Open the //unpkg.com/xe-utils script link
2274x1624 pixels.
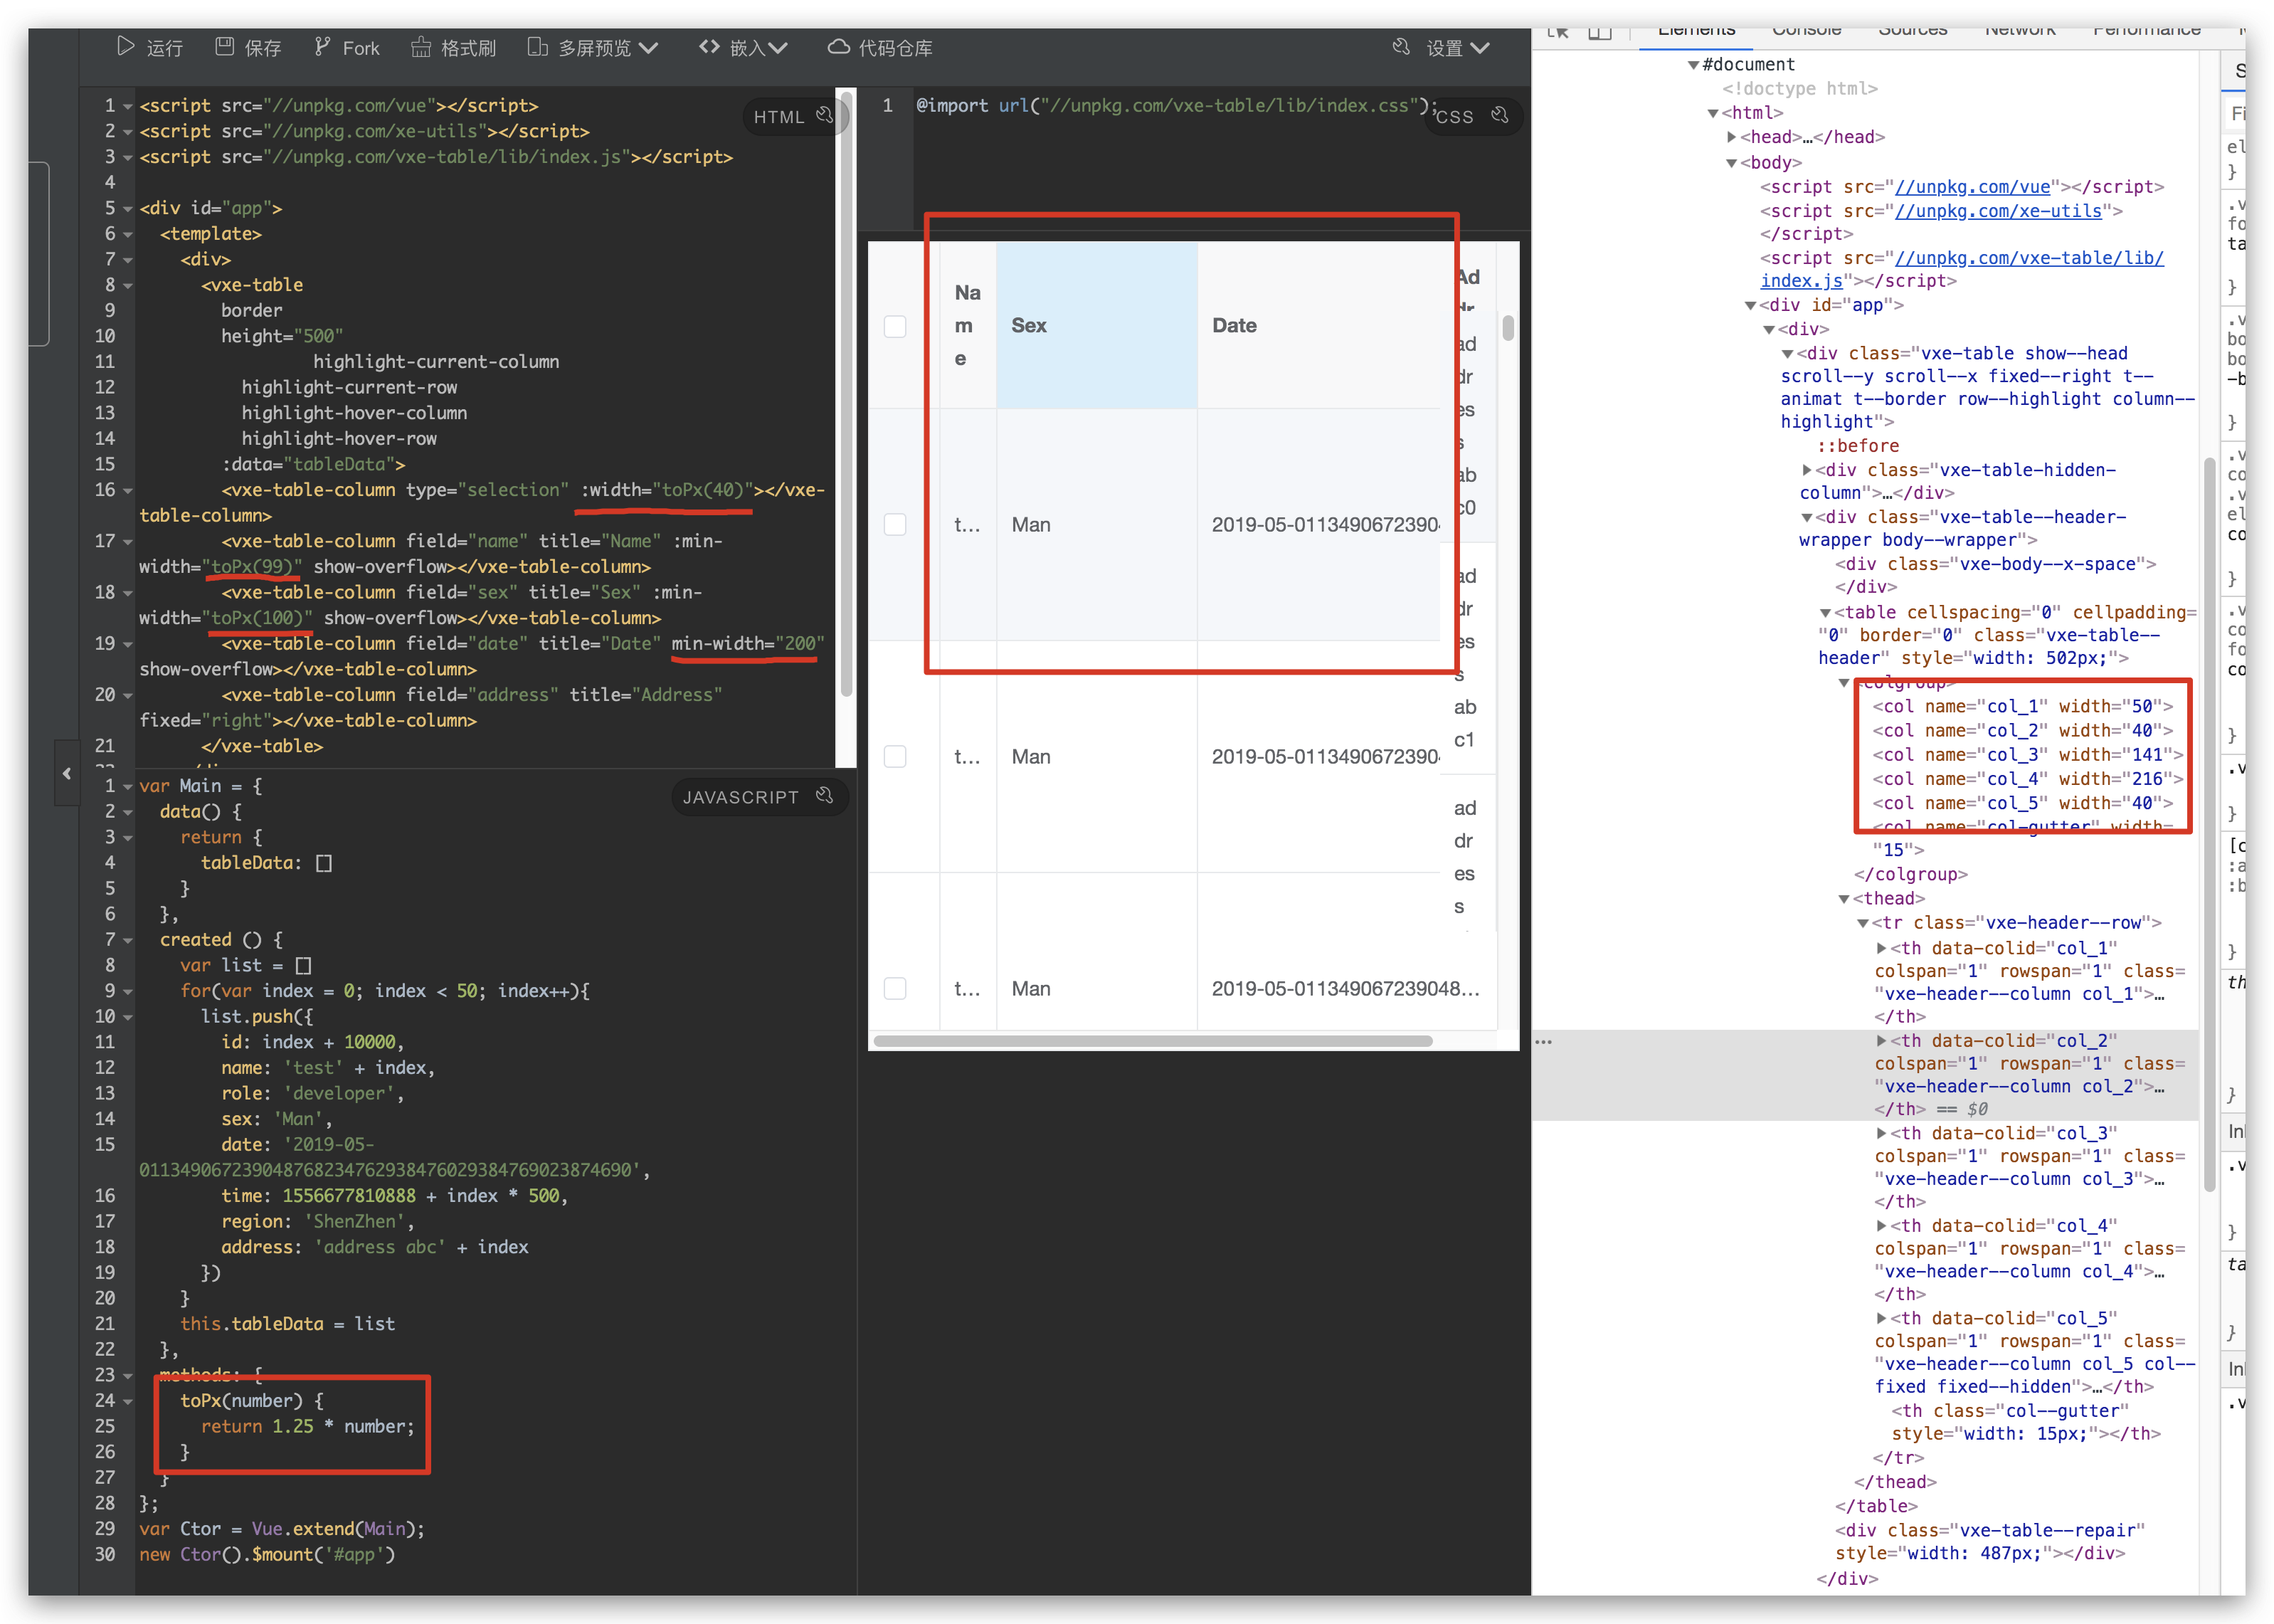click(1998, 211)
